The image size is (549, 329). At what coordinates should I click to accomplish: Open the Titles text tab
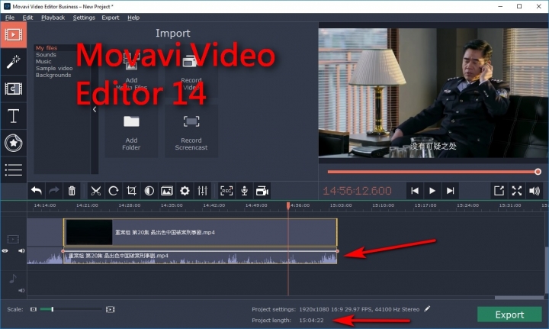point(13,116)
